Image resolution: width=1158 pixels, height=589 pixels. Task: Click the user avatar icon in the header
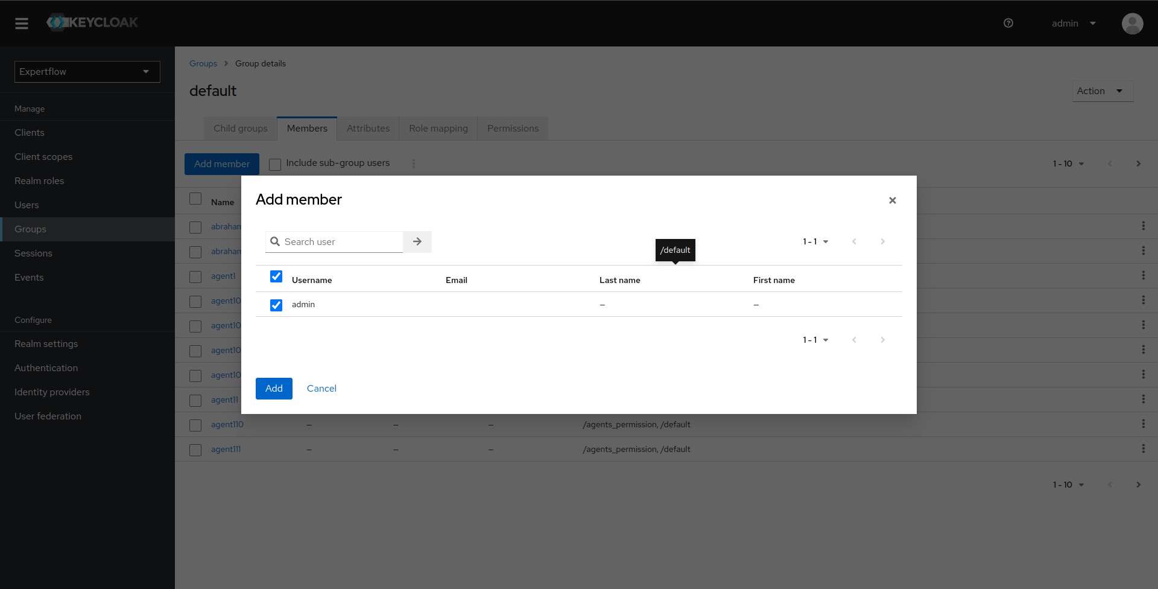point(1132,24)
